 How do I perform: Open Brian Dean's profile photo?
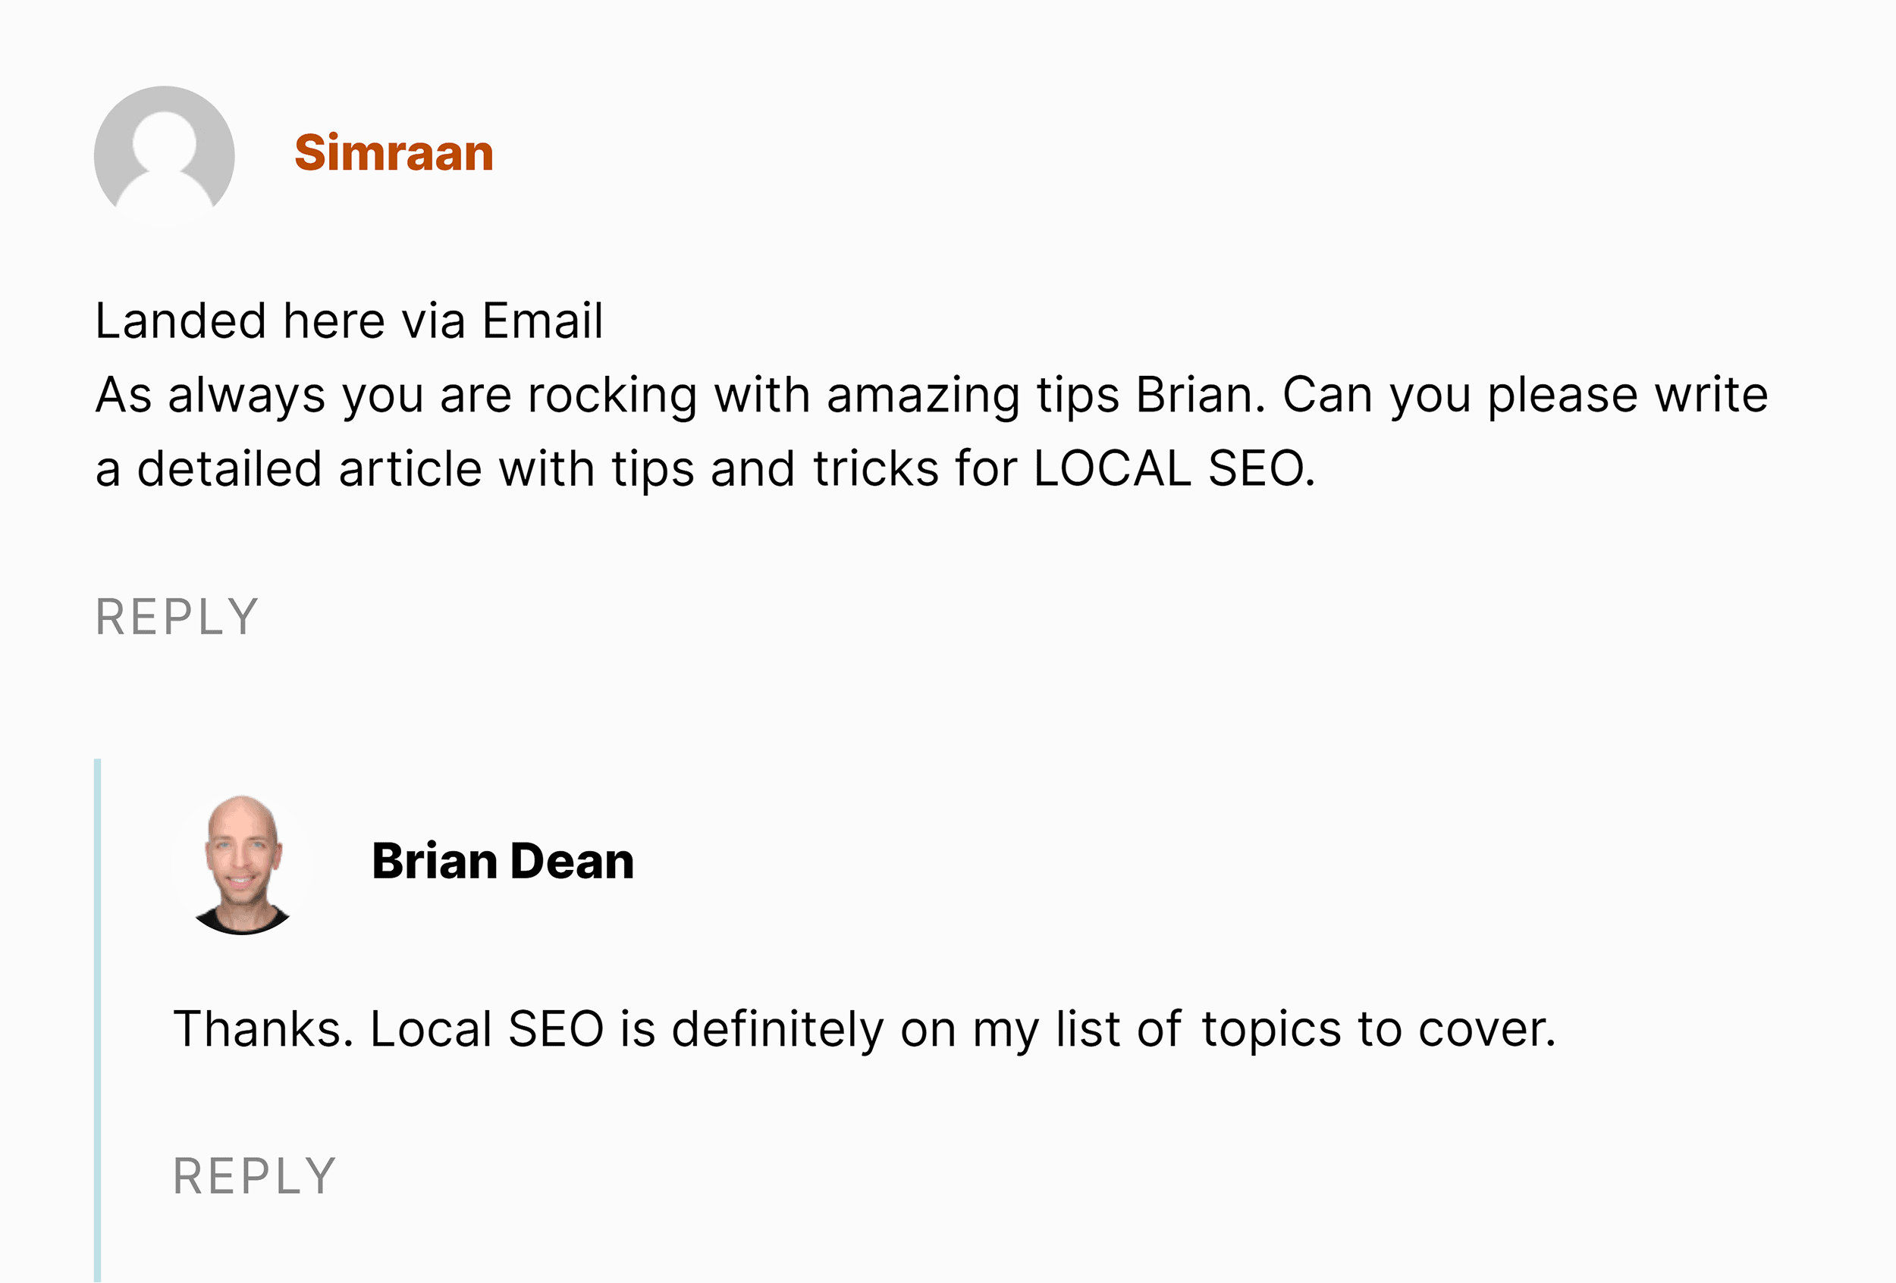[242, 864]
